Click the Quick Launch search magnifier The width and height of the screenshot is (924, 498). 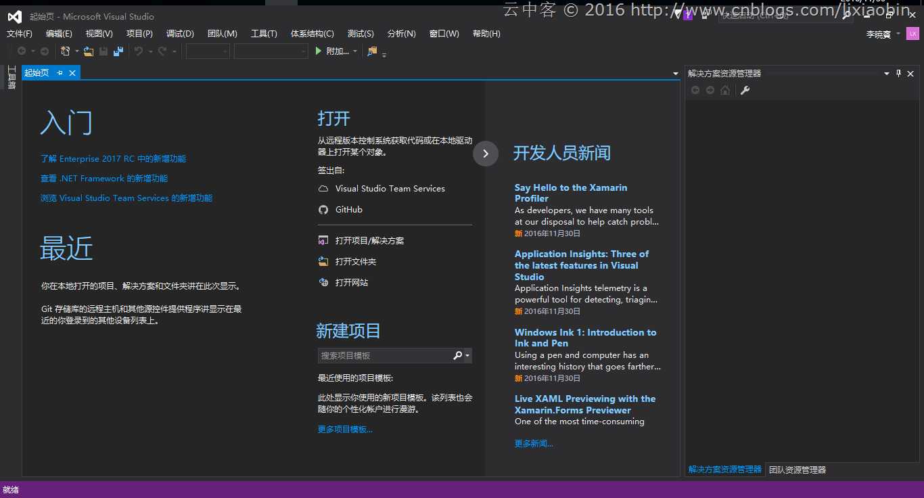click(847, 15)
